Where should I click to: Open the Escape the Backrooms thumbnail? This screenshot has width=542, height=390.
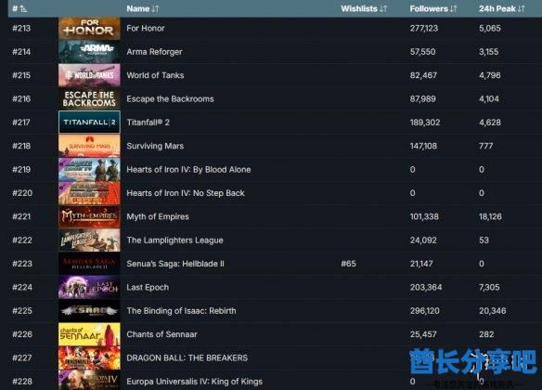[x=89, y=98]
